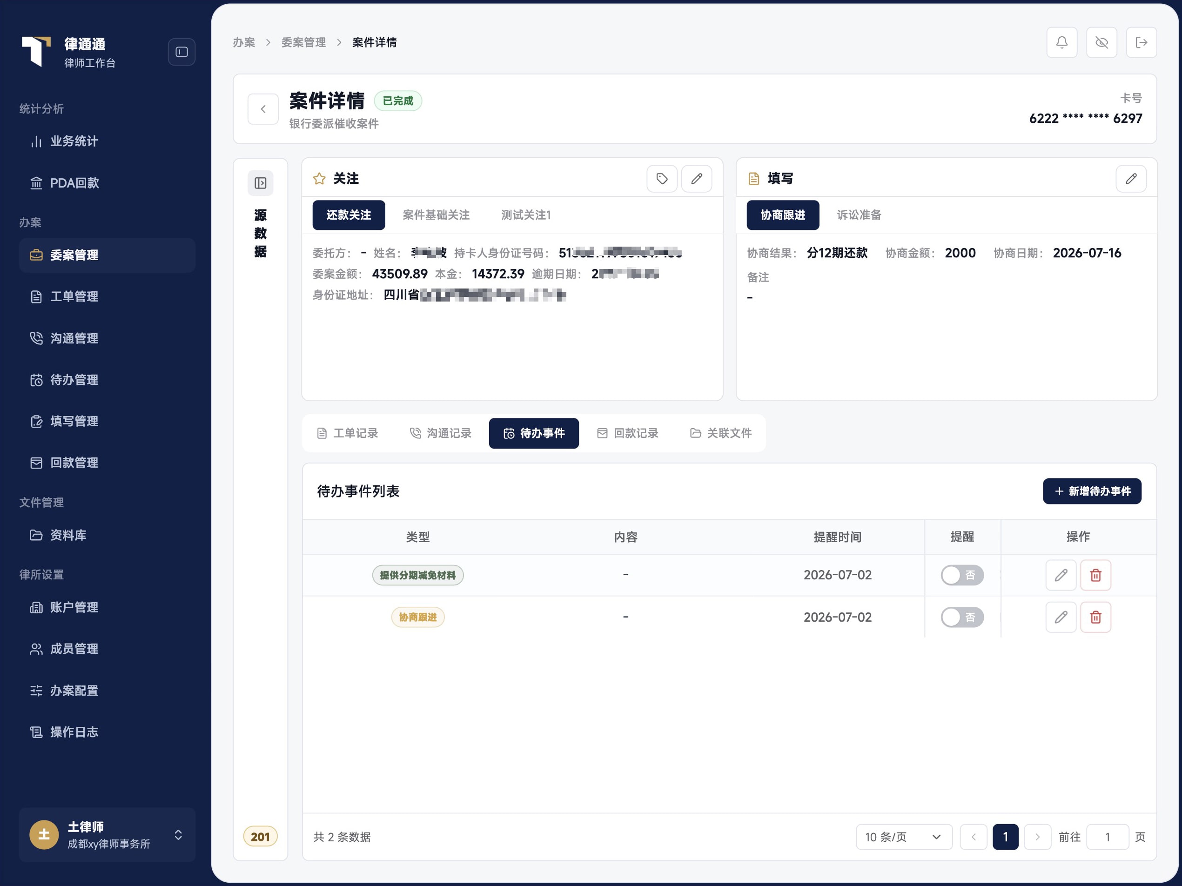Screen dimensions: 1182x886
Task: Toggle the hide-sensitive-data eye icon
Action: pos(1102,42)
